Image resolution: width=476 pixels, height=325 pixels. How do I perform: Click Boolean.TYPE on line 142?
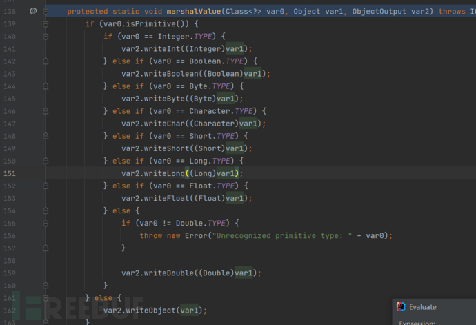pyautogui.click(x=217, y=61)
